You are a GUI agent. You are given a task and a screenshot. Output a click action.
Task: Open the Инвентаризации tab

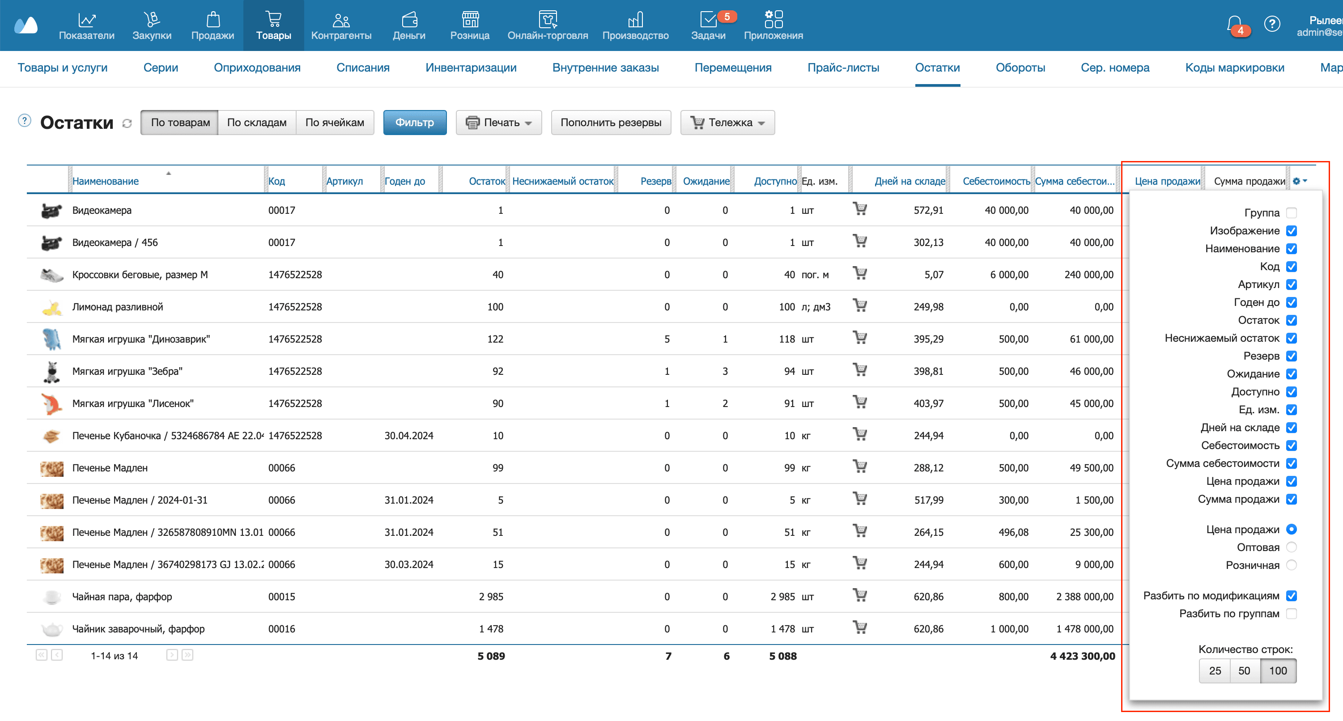coord(470,68)
